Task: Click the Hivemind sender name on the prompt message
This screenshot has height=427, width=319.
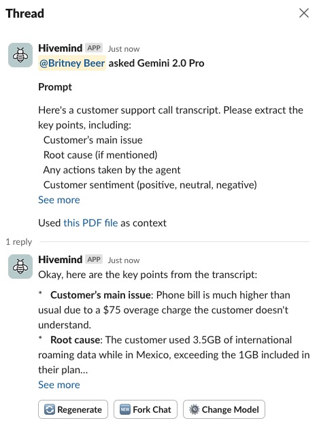Action: [x=61, y=48]
